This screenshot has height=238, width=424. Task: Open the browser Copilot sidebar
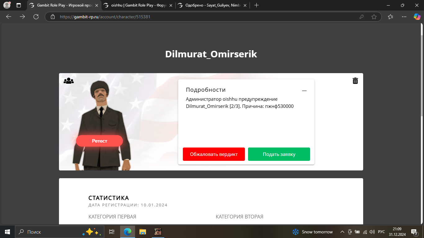point(417,17)
